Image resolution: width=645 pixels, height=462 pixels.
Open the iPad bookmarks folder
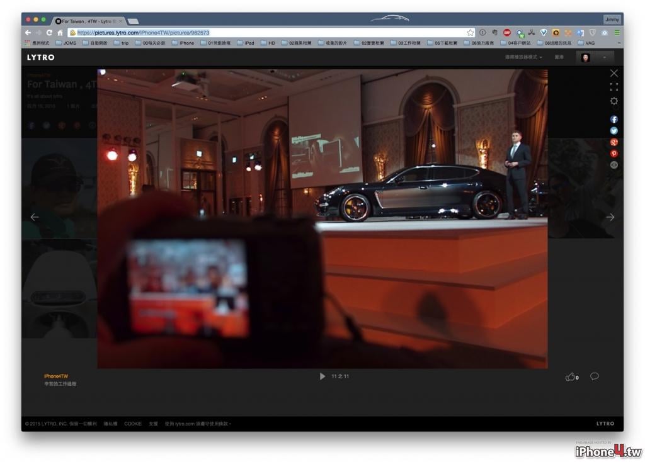click(x=246, y=43)
